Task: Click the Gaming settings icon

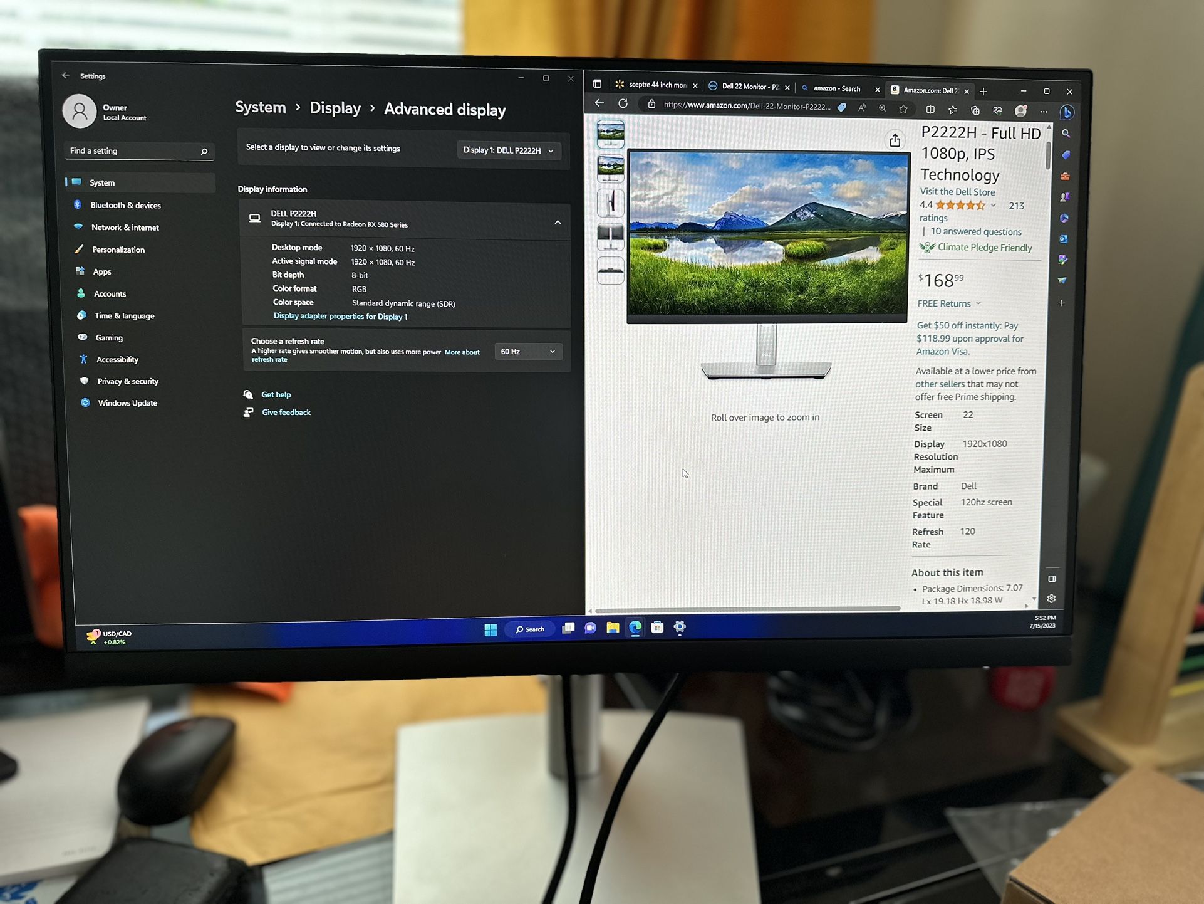Action: pyautogui.click(x=85, y=337)
